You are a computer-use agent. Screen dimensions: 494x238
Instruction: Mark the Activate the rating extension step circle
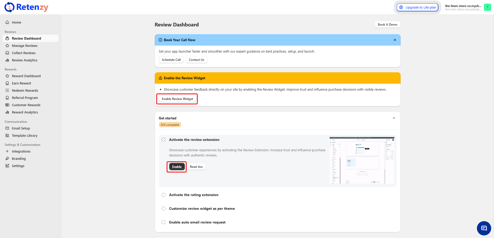164,195
